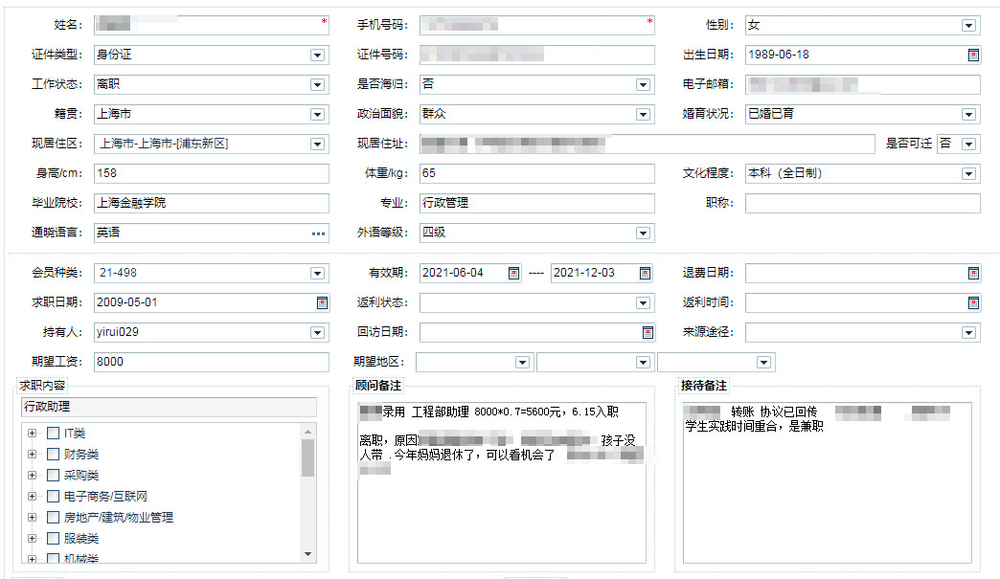Open the 外语等级 dropdown

point(643,234)
